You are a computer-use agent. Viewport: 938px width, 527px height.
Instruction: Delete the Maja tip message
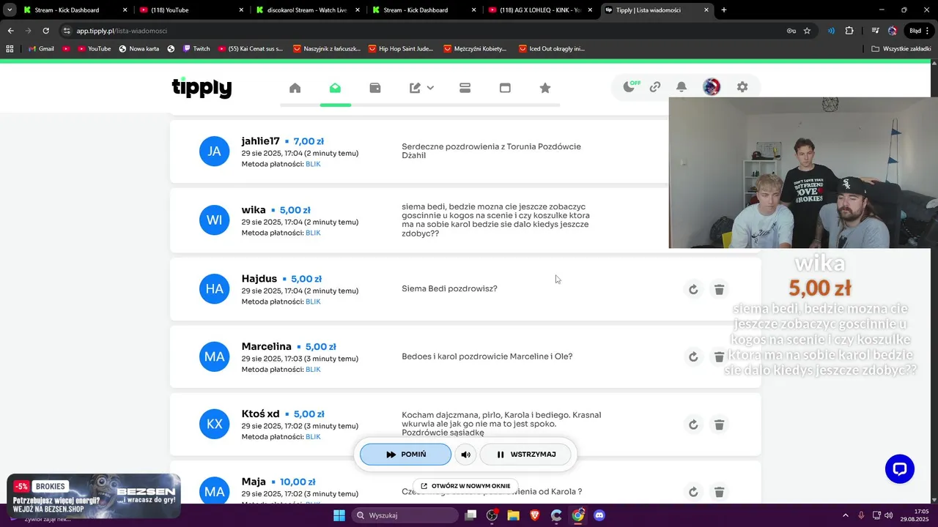[719, 492]
